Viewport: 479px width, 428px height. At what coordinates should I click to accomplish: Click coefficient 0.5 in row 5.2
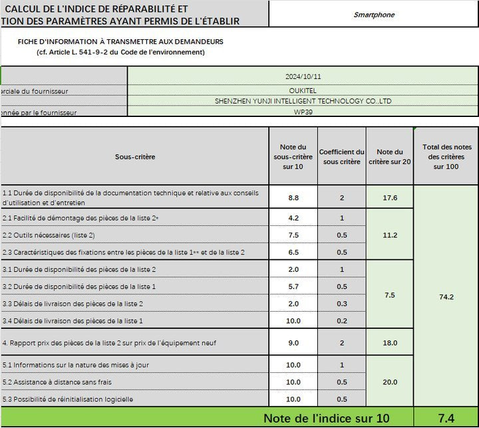click(x=341, y=381)
